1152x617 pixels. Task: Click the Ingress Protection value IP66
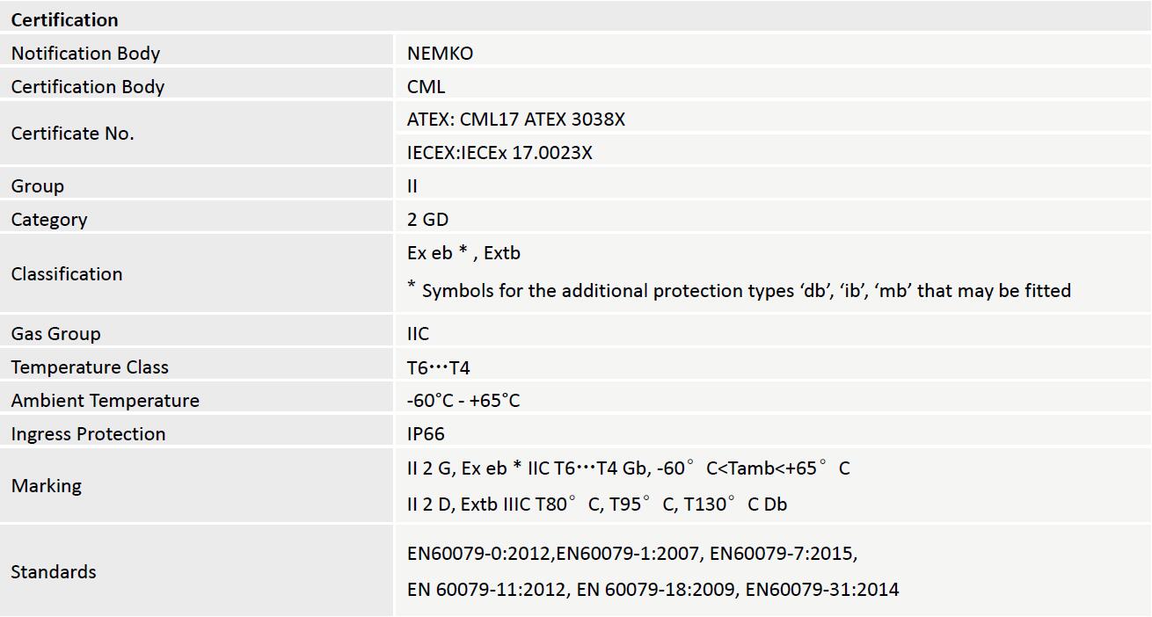426,434
